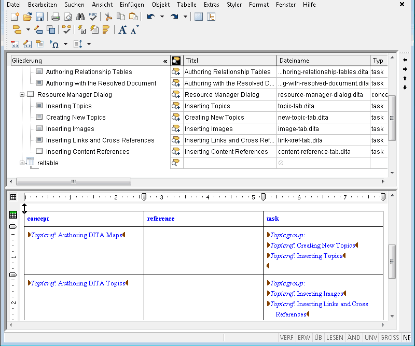
Task: Open the Omega special characters dropdown
Action: tap(65, 44)
